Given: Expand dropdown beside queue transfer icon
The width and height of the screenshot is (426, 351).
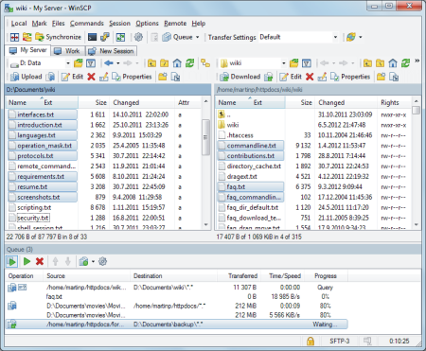Looking at the screenshot, I should point(93,261).
